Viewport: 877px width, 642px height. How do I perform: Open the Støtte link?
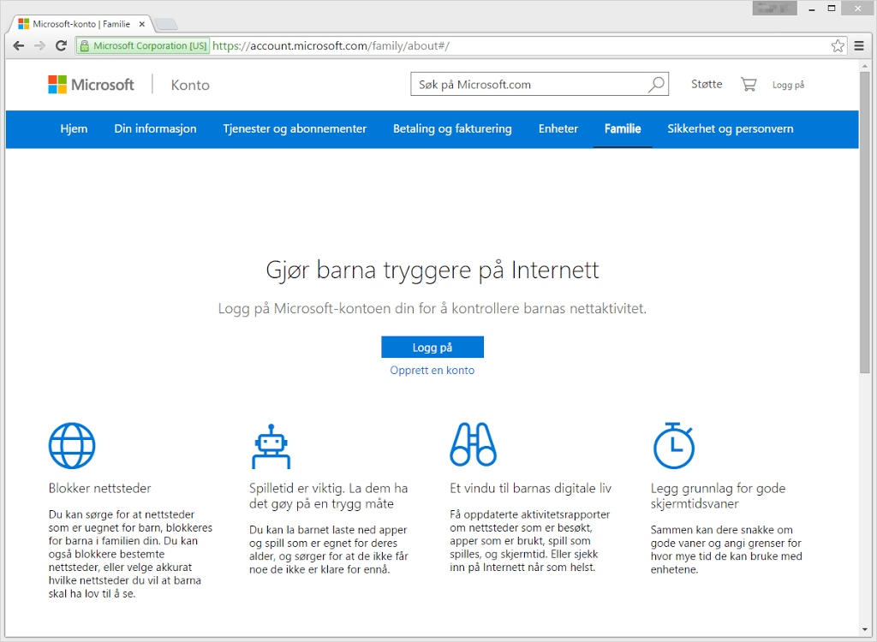tap(707, 84)
